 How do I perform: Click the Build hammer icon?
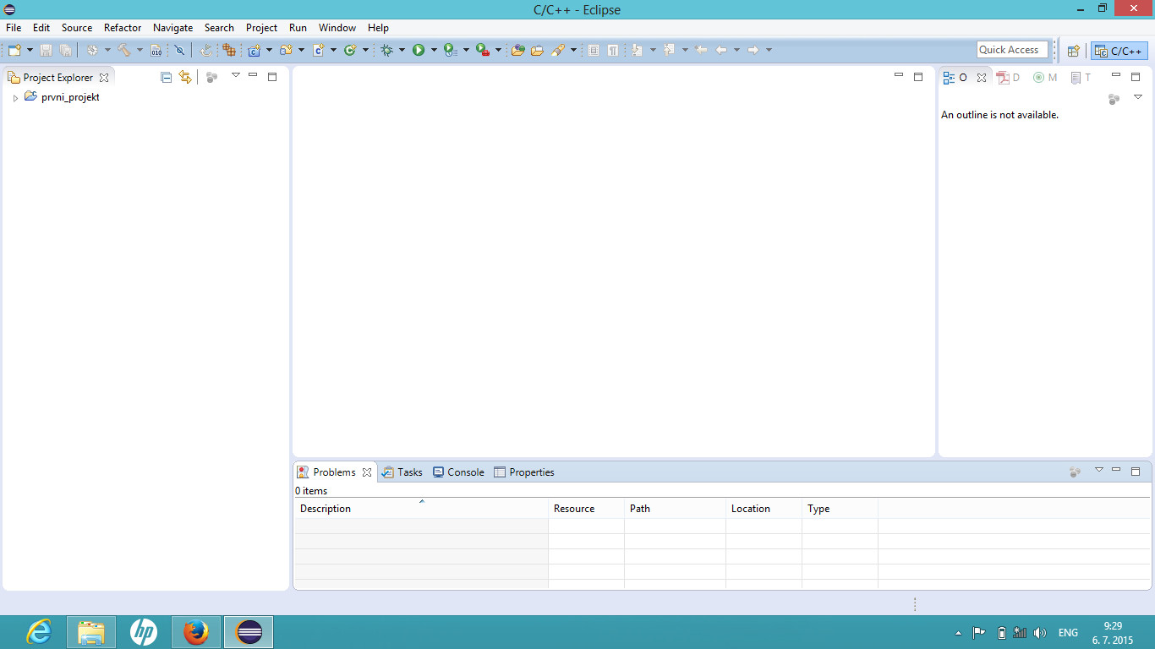[124, 51]
